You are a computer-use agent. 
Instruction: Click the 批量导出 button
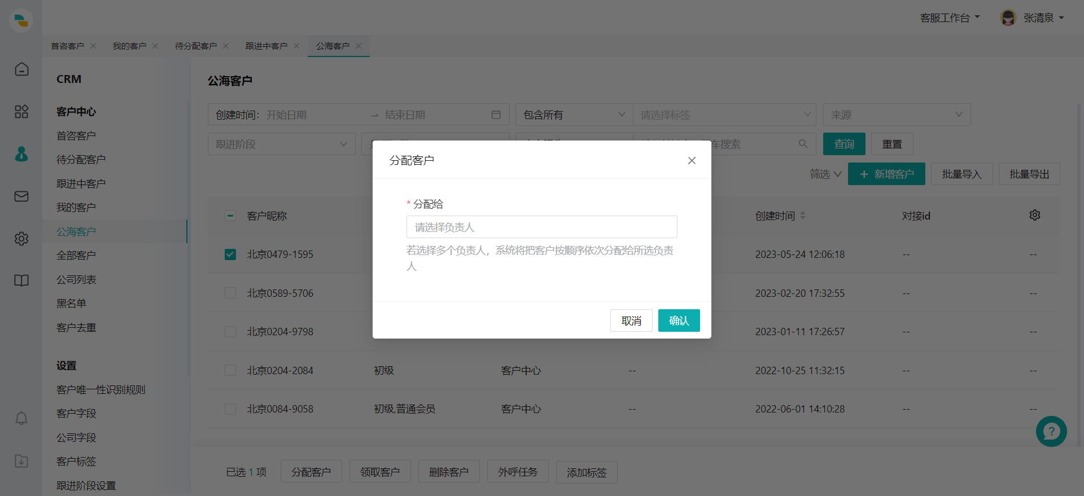[x=1029, y=174]
